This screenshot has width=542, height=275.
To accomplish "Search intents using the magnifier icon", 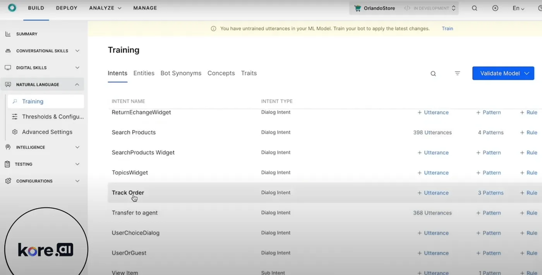I will coord(433,73).
